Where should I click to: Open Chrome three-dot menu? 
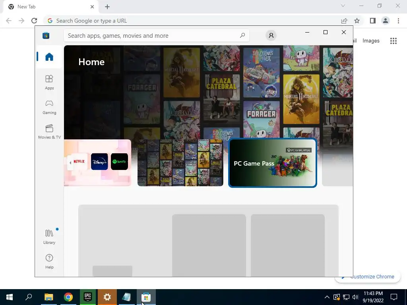pyautogui.click(x=398, y=21)
